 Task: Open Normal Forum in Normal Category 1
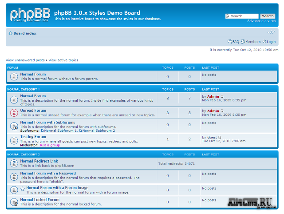click(x=33, y=96)
